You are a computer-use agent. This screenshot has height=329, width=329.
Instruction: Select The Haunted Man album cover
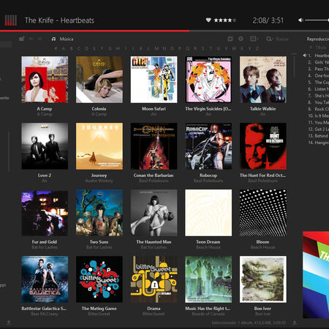point(154,213)
